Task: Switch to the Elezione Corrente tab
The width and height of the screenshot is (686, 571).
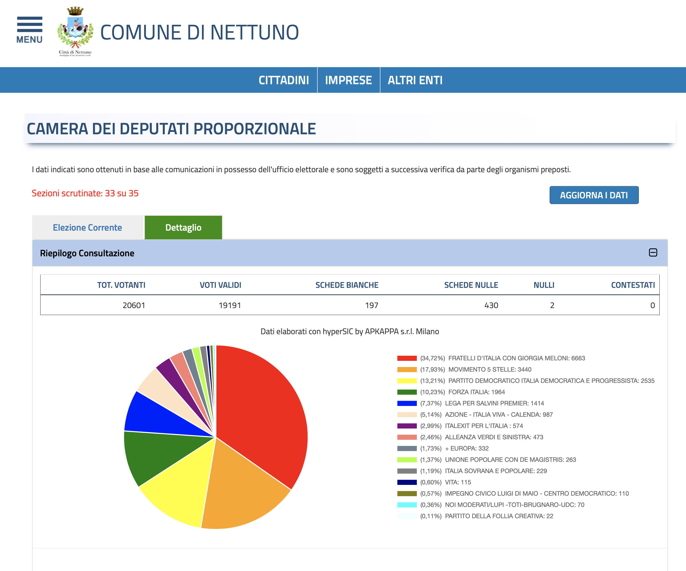Action: pos(88,227)
